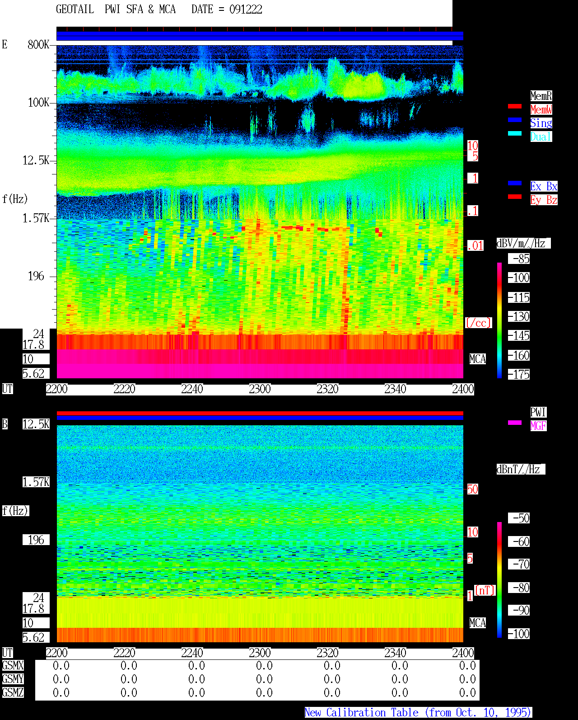578x720 pixels.
Task: Click the [/cc] density units label
Action: click(x=478, y=323)
